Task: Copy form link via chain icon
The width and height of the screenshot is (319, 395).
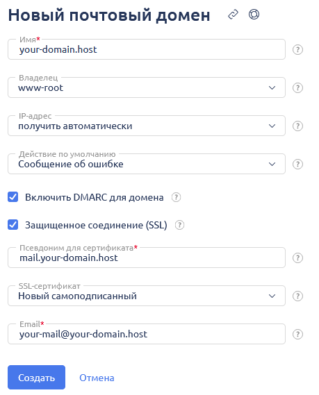Action: [233, 15]
